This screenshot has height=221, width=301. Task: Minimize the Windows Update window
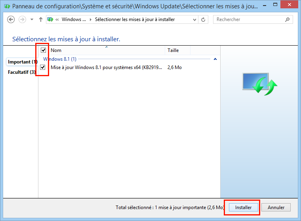[265, 5]
